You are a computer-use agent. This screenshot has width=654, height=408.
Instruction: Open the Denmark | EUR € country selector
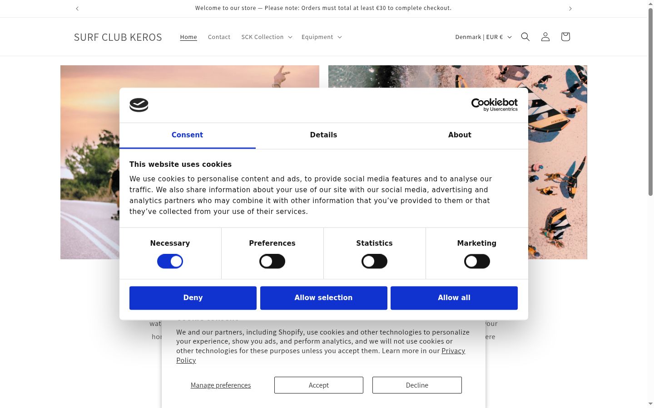tap(483, 37)
